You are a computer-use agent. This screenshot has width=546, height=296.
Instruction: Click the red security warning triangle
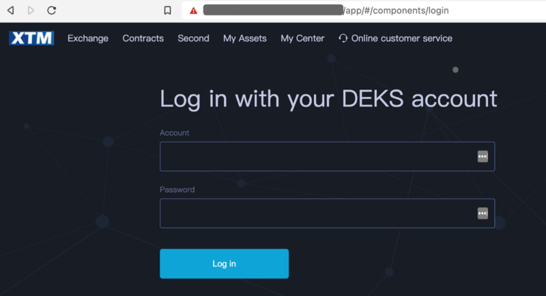point(194,11)
